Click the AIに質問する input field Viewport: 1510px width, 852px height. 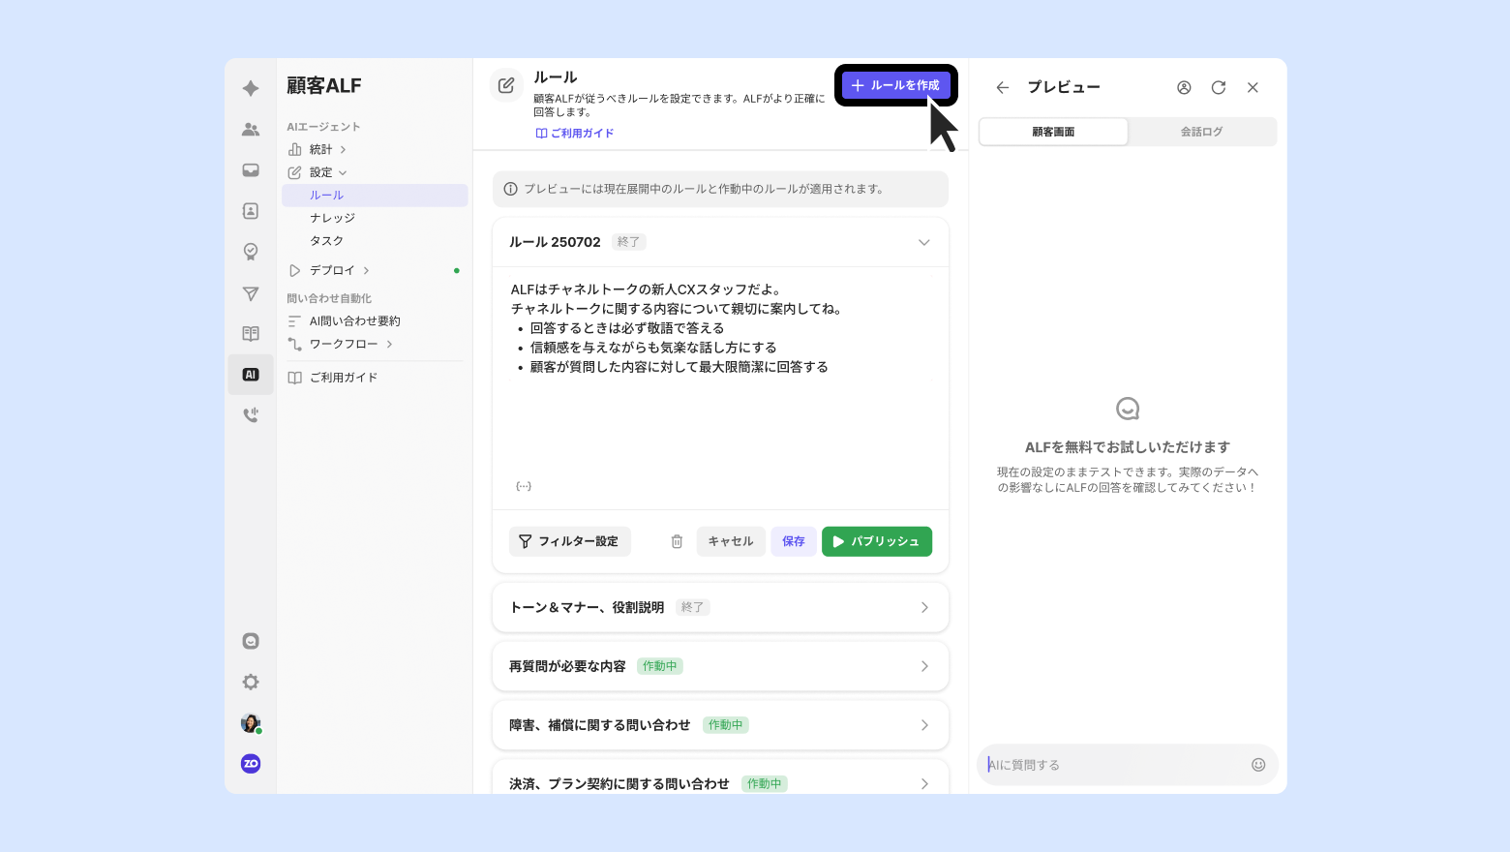(x=1113, y=765)
